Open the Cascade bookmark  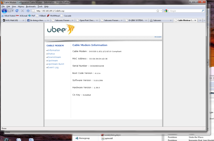point(66,16)
